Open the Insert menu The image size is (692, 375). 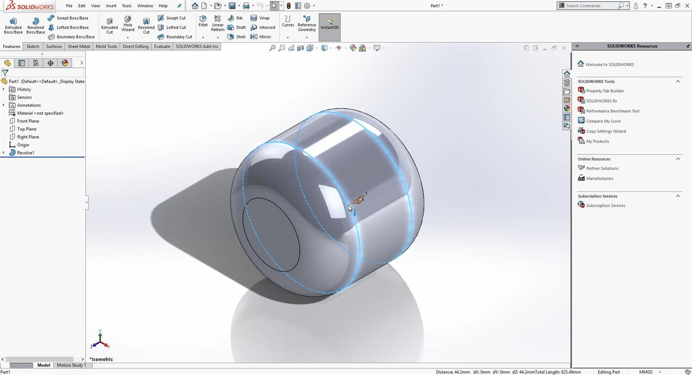pyautogui.click(x=111, y=6)
